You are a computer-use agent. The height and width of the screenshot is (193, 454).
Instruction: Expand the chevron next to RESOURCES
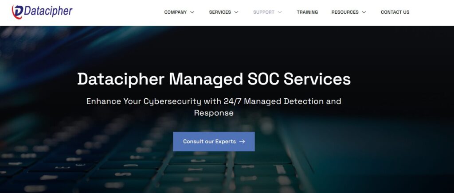364,12
